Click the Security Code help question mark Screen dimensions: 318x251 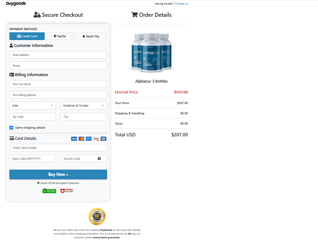pos(99,158)
